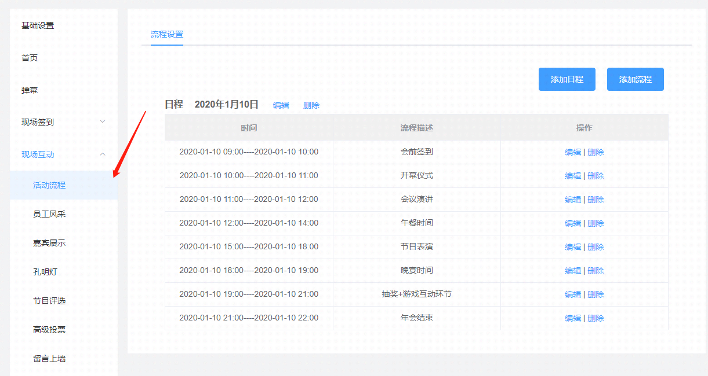Edit the 晚宴时间 row

573,271
